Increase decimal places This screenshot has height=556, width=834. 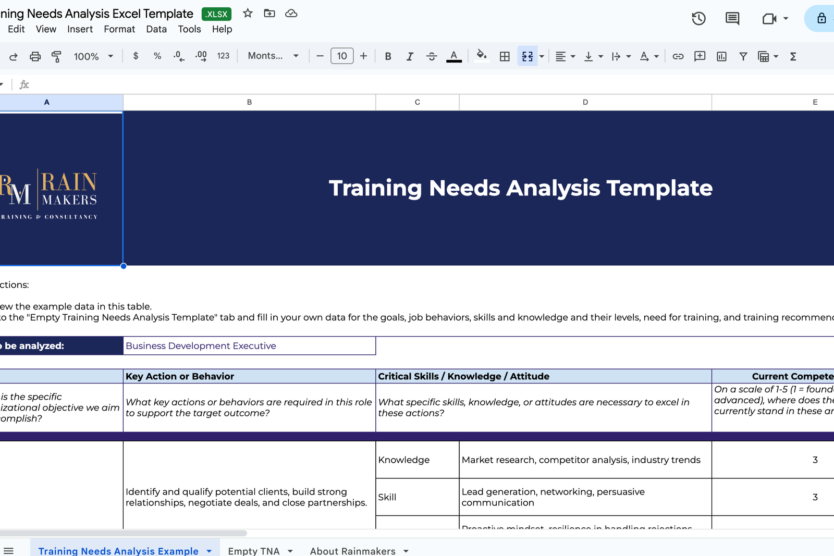(x=201, y=56)
